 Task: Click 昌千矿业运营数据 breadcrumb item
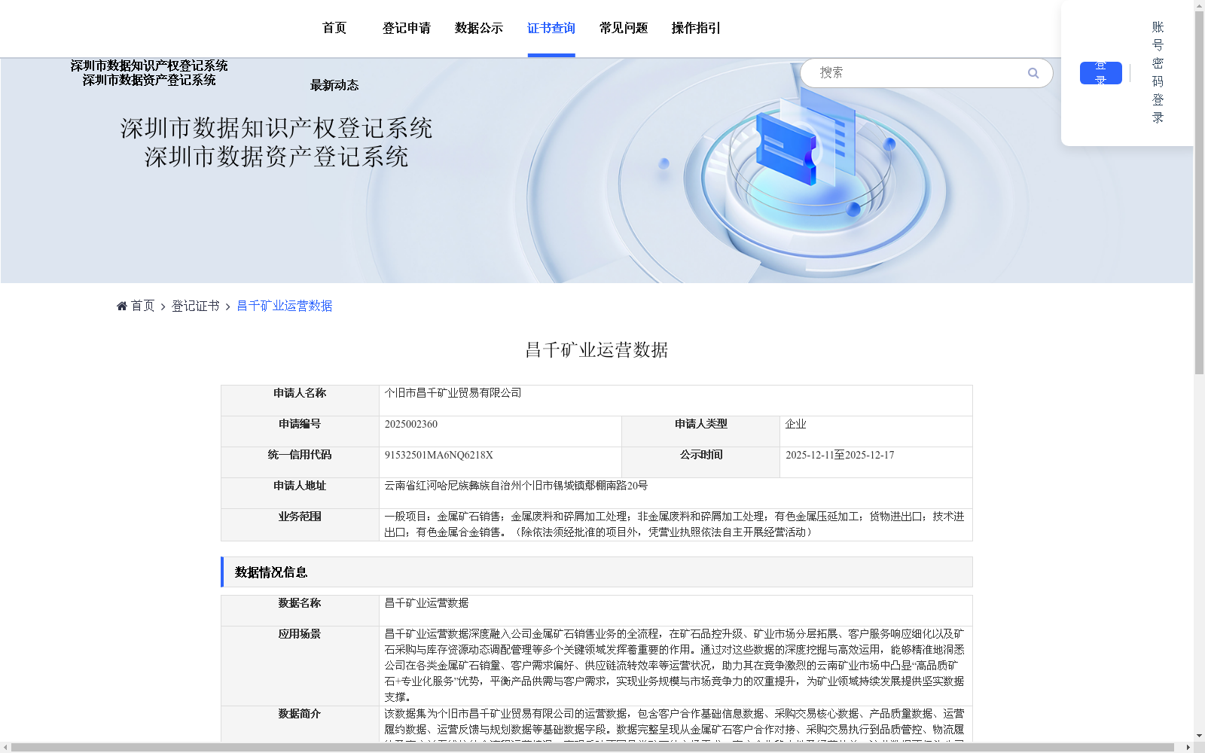(284, 306)
